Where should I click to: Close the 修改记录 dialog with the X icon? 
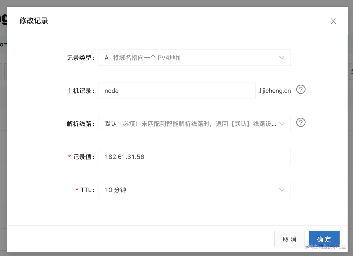point(333,21)
